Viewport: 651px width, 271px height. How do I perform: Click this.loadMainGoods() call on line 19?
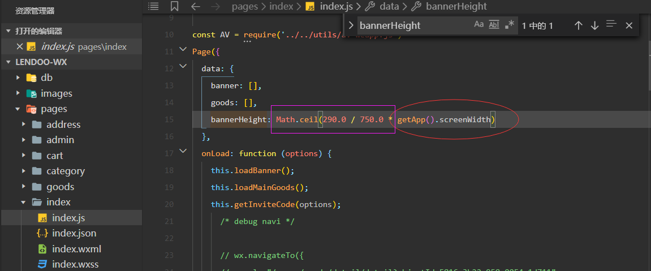coord(260,188)
